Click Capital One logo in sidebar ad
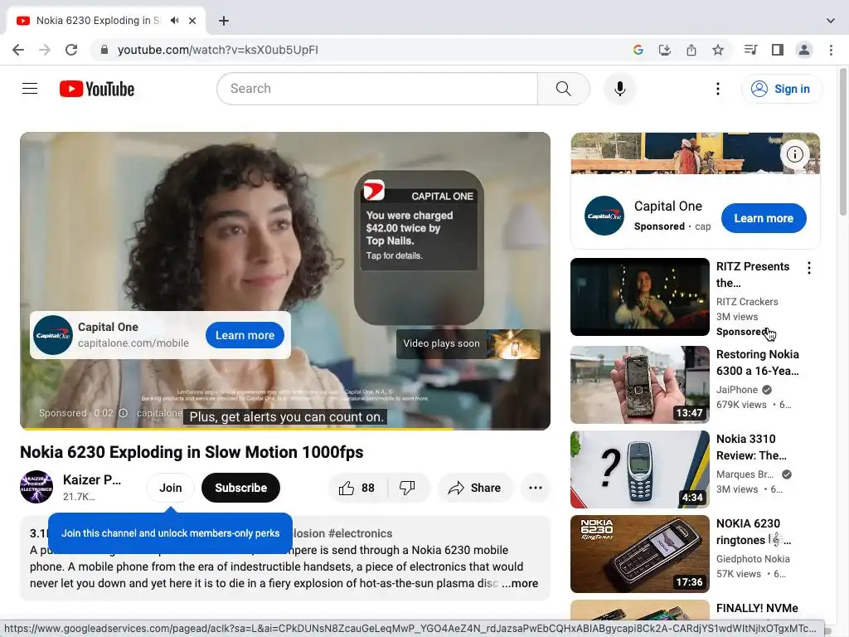 [x=604, y=216]
